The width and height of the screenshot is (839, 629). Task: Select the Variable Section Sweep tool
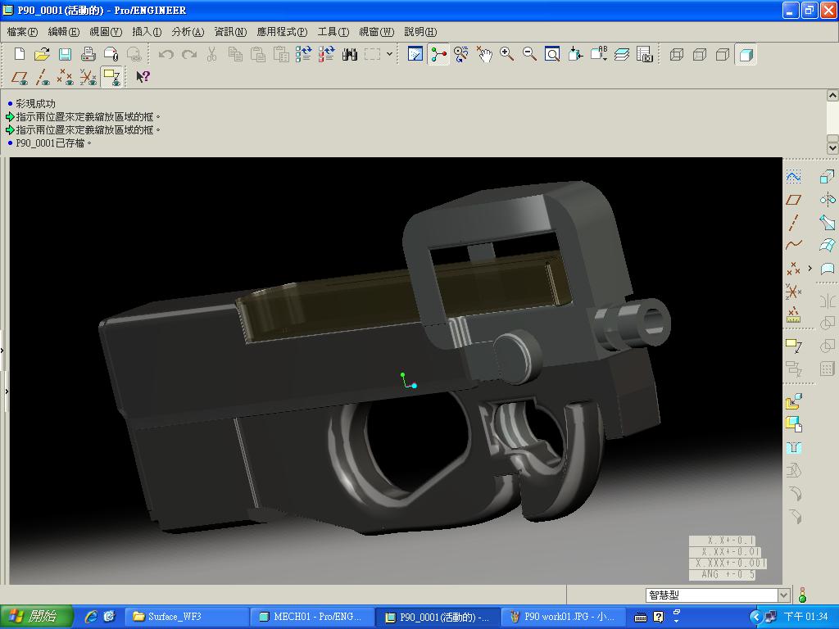tap(828, 223)
